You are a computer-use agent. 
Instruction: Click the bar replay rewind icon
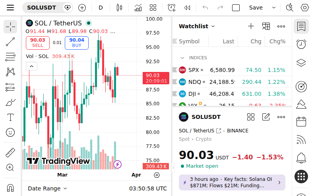tap(187, 8)
